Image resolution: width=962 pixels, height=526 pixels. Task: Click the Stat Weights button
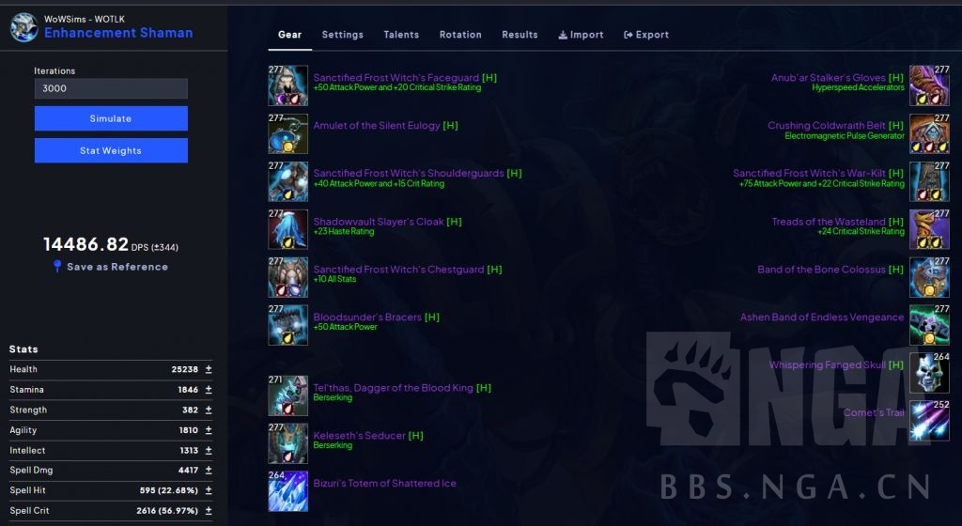[111, 150]
